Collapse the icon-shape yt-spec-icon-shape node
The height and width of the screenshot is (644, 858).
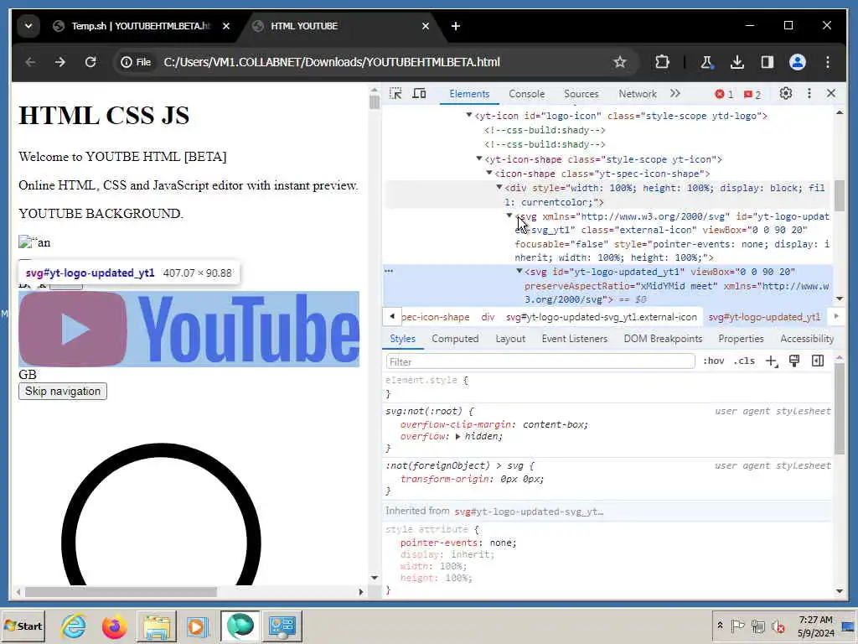tap(489, 173)
